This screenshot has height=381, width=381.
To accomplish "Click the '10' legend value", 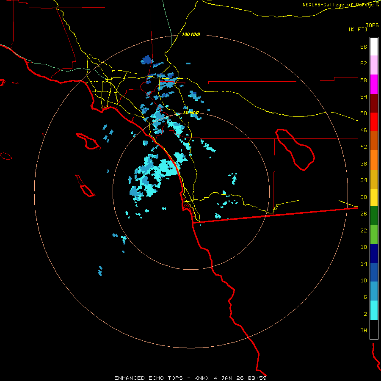I will tap(364, 280).
